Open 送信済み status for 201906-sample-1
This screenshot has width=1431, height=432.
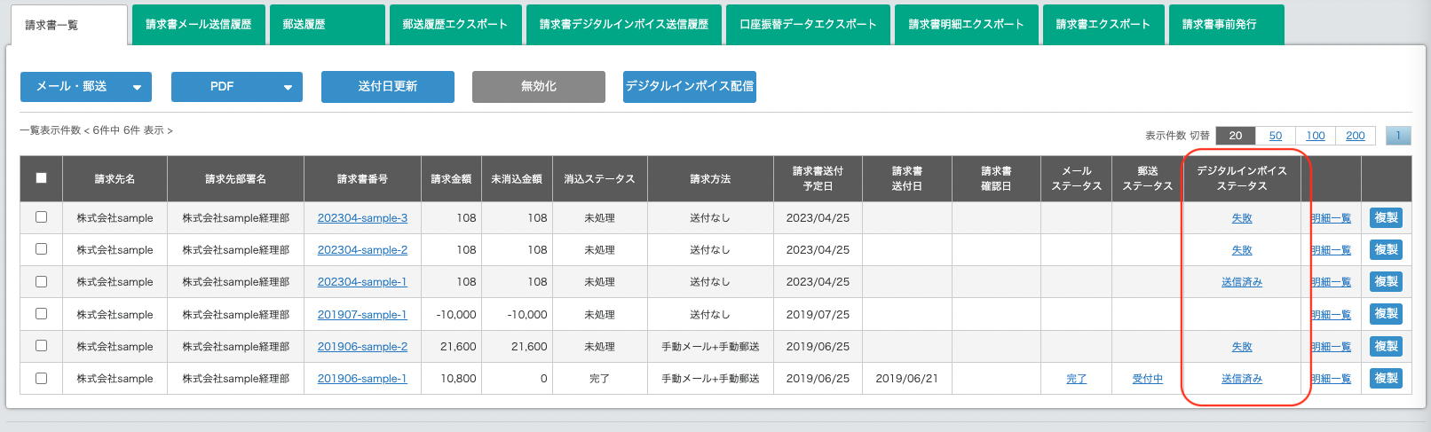pyautogui.click(x=1242, y=379)
